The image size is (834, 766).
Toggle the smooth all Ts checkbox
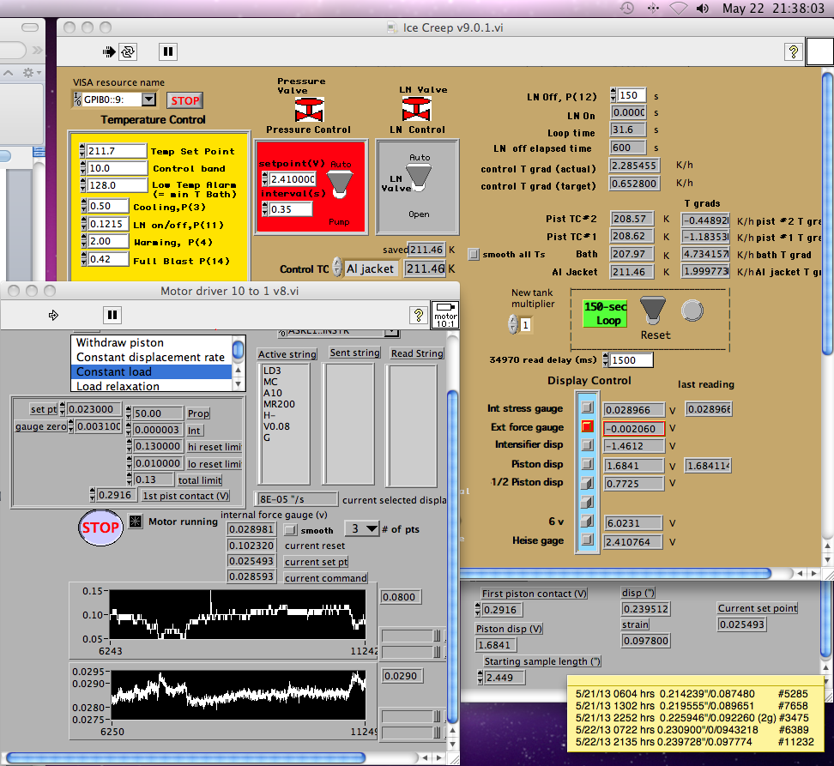coord(474,254)
